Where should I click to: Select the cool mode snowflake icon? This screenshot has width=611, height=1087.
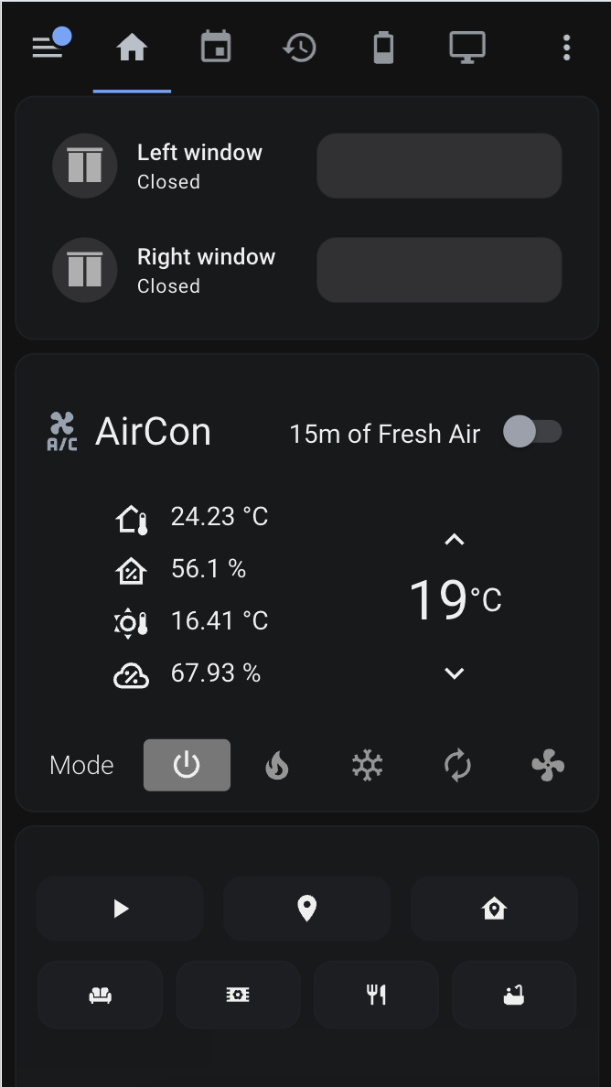[368, 765]
